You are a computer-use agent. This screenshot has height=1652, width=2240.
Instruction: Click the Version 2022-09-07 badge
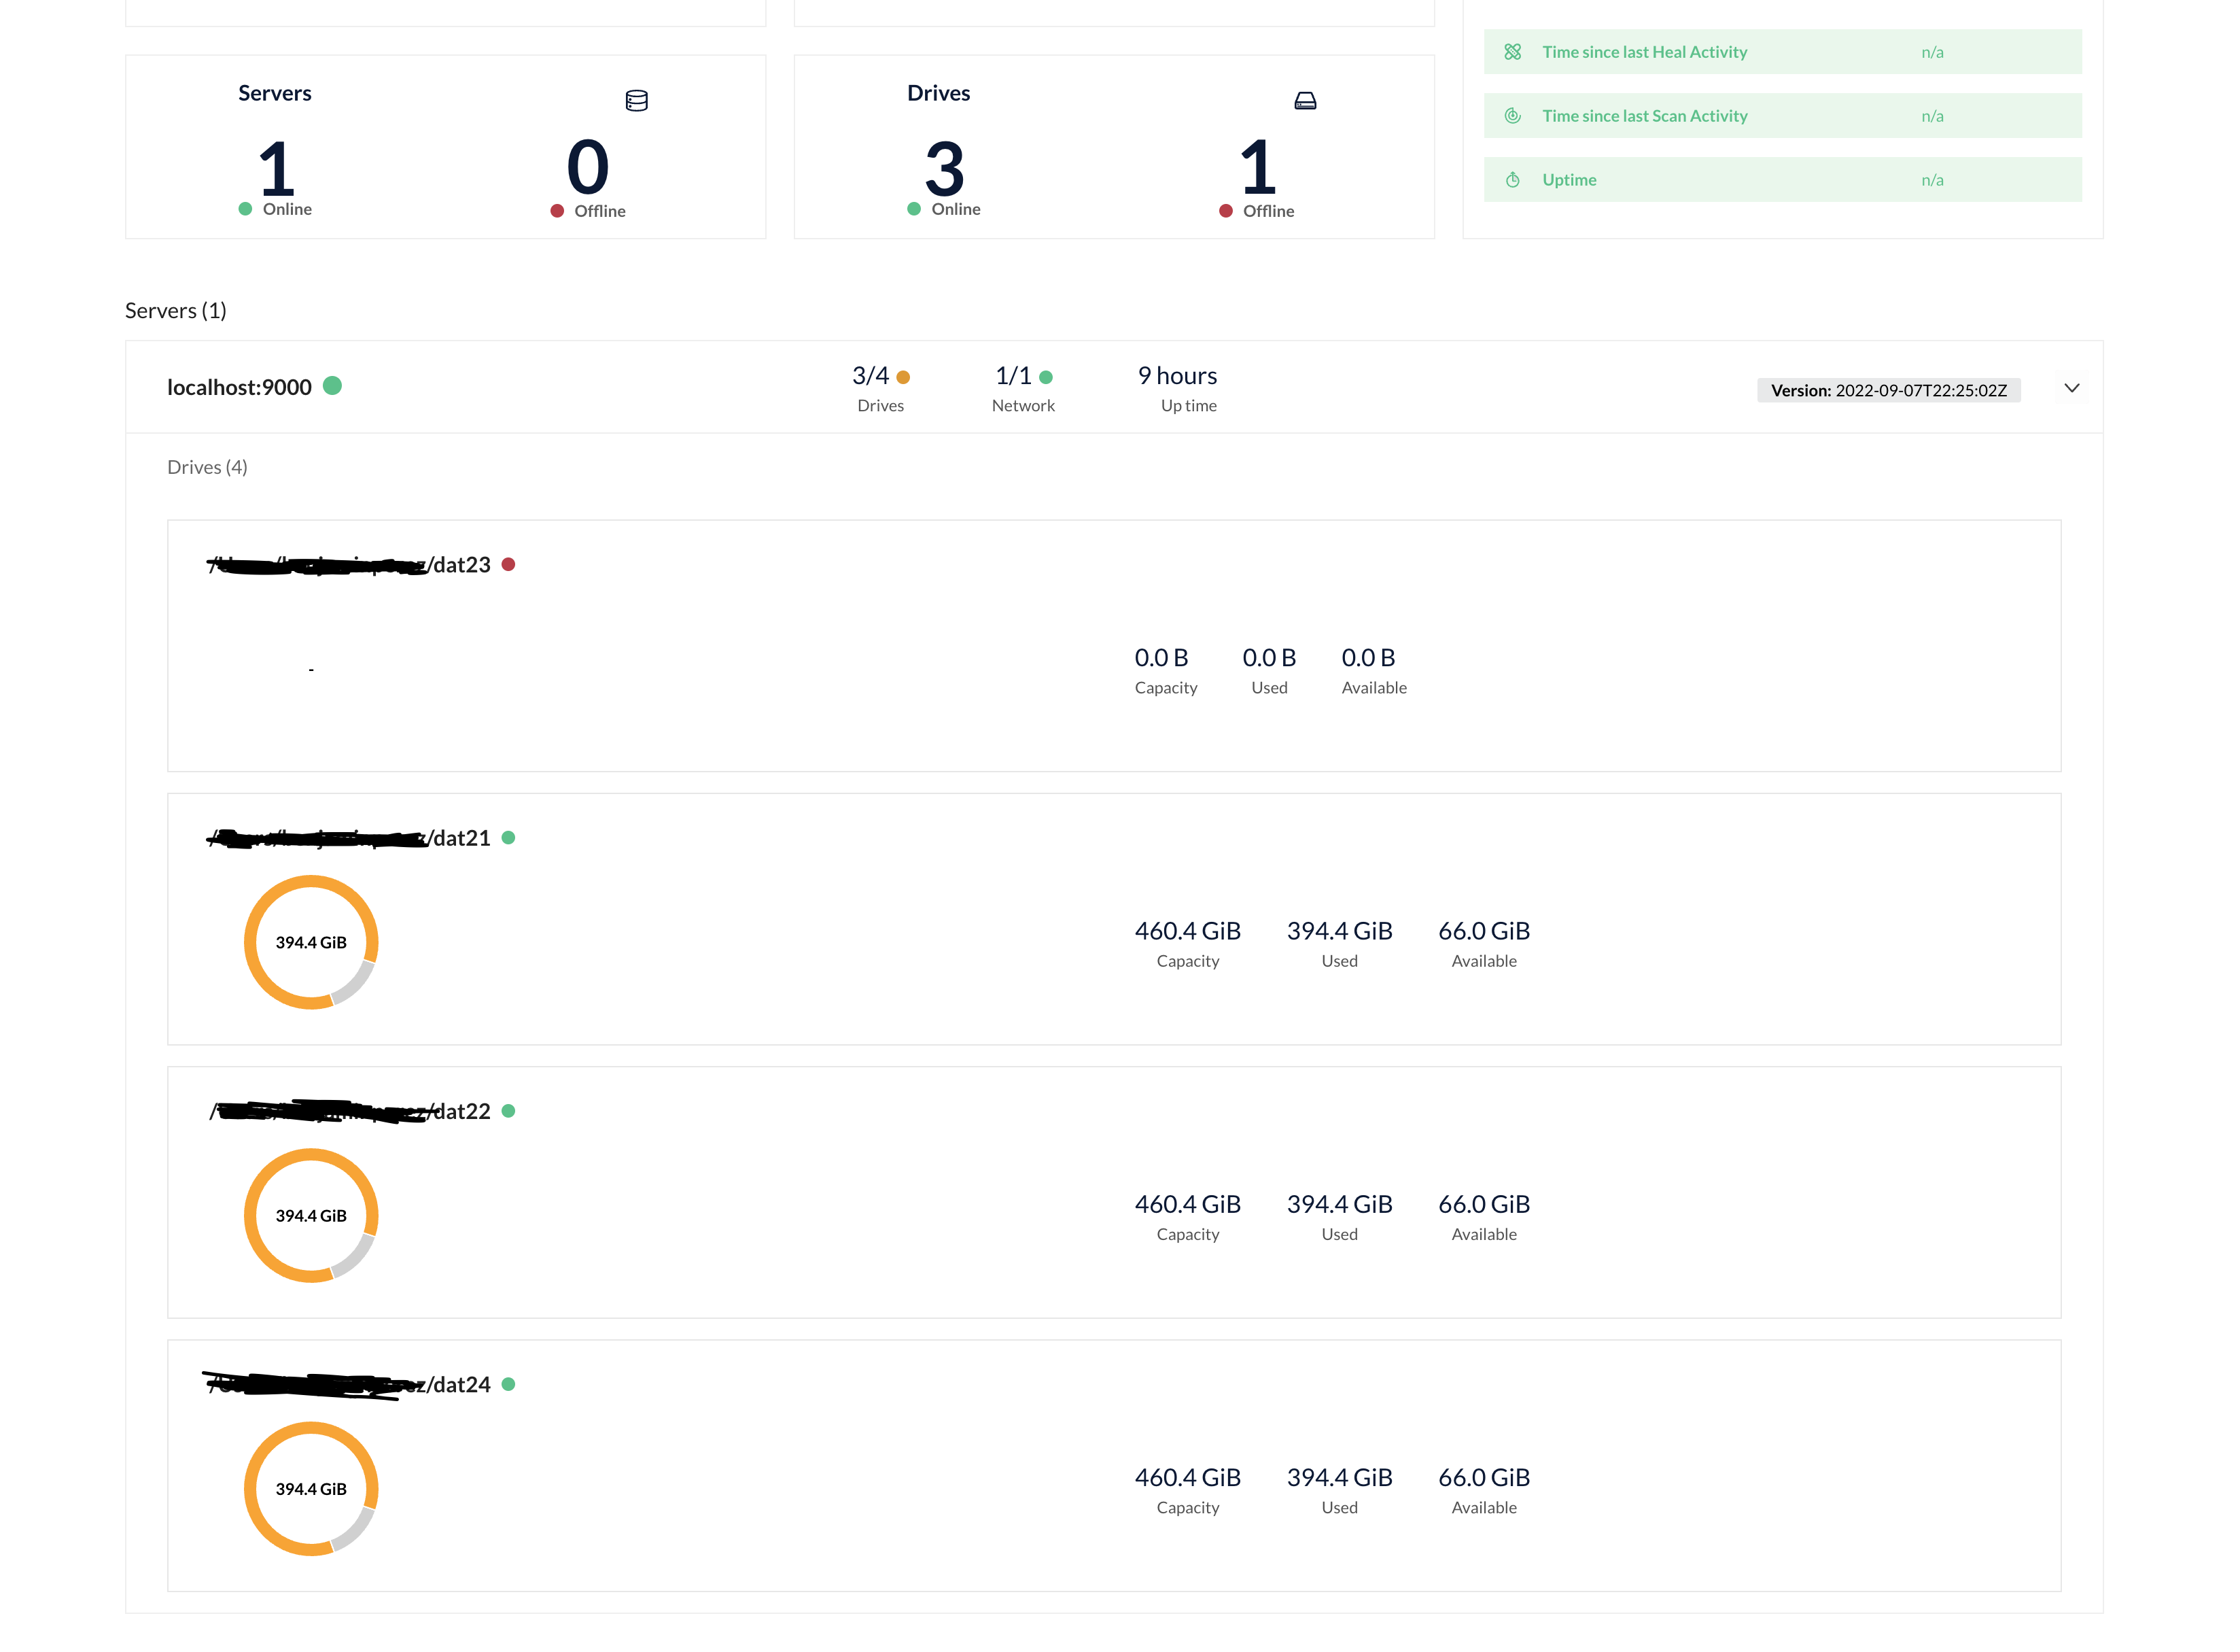click(x=1887, y=390)
